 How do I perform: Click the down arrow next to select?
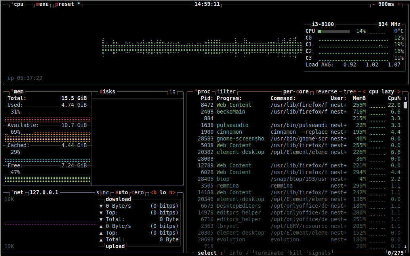[221, 253]
